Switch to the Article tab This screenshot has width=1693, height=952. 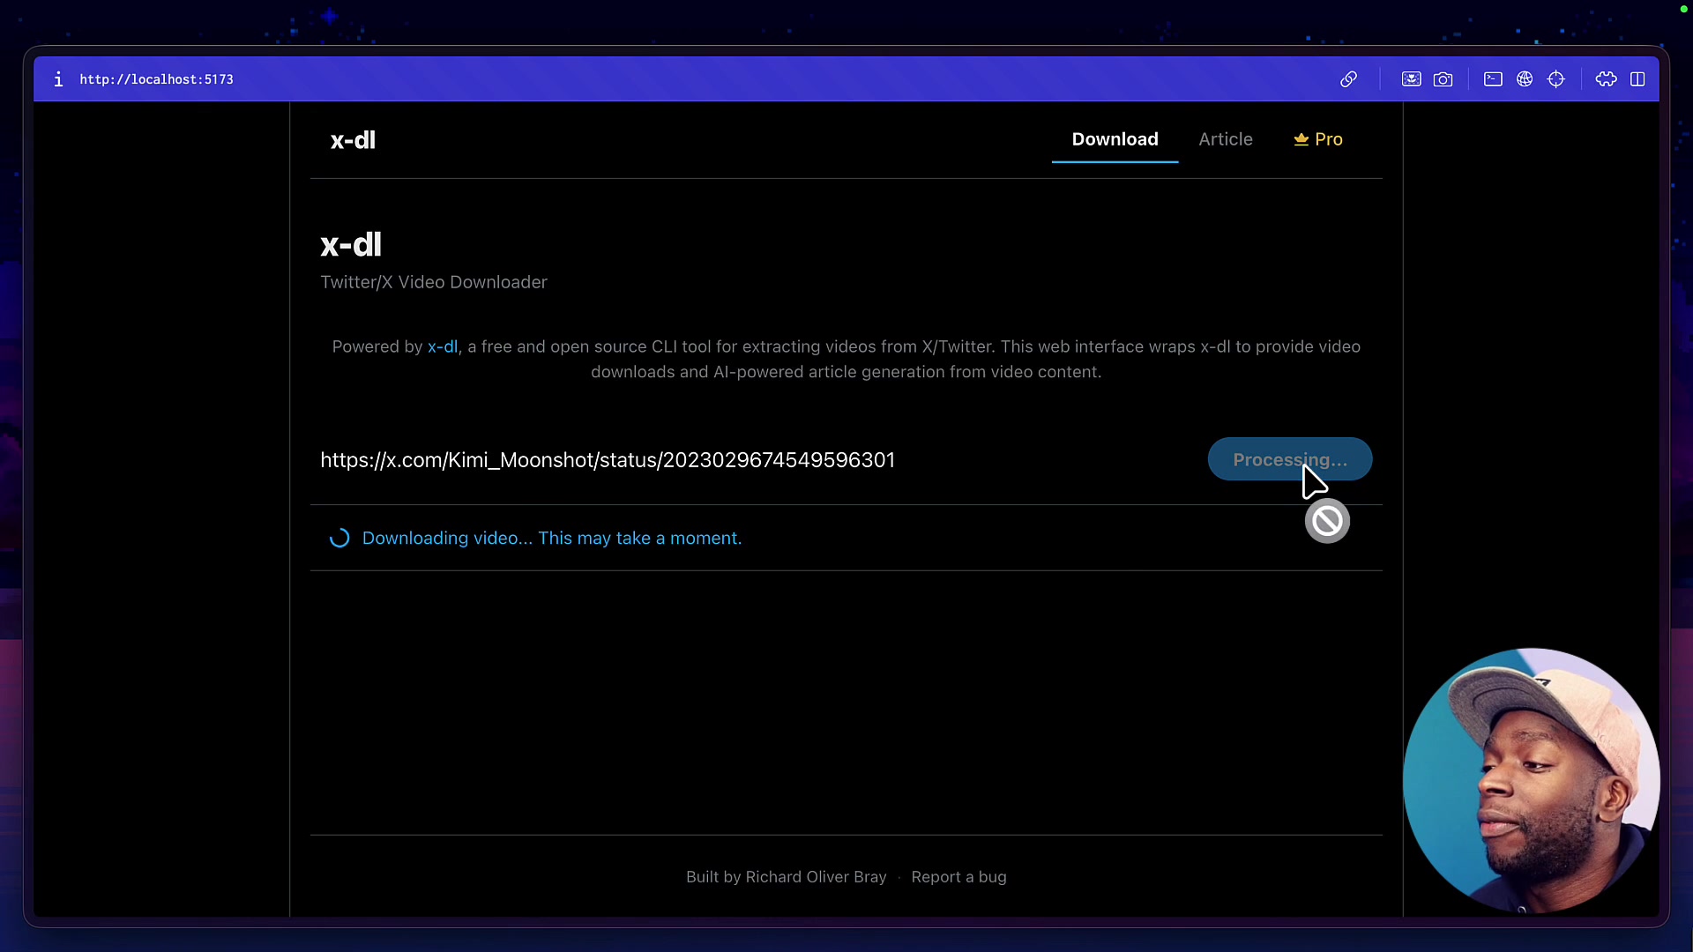point(1226,139)
